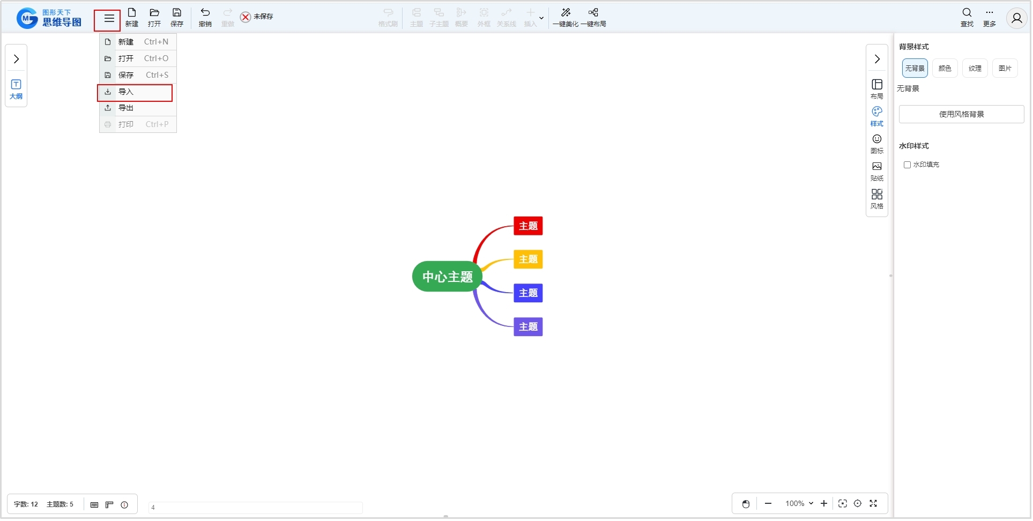1033x521 pixels.
Task: Click 一键美化 one-click beautify
Action: point(566,18)
